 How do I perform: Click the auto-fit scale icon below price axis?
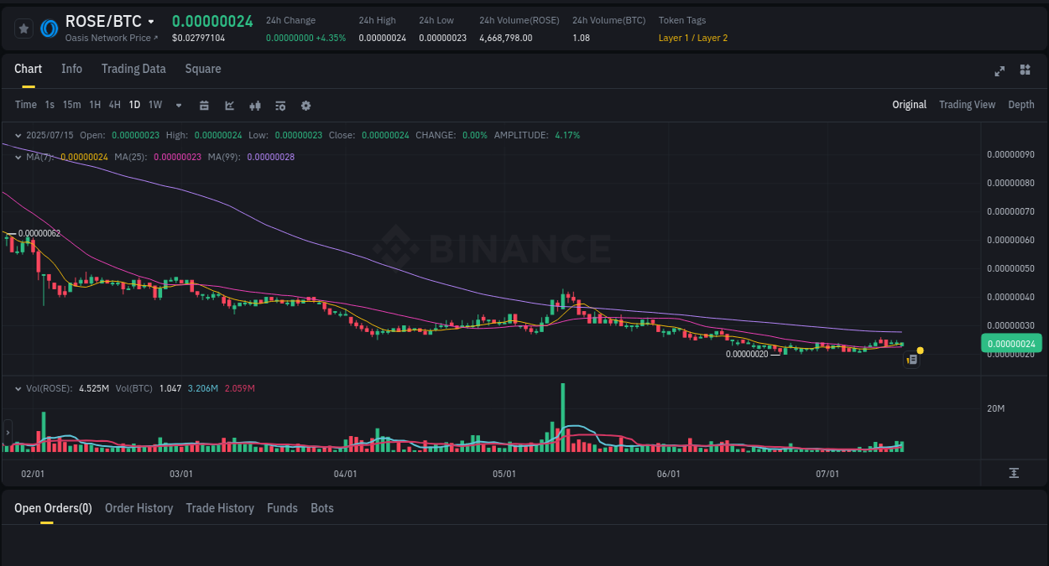[x=1013, y=473]
